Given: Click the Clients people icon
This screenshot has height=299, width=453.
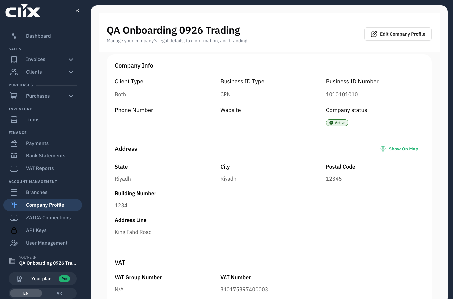Looking at the screenshot, I should coord(14,72).
